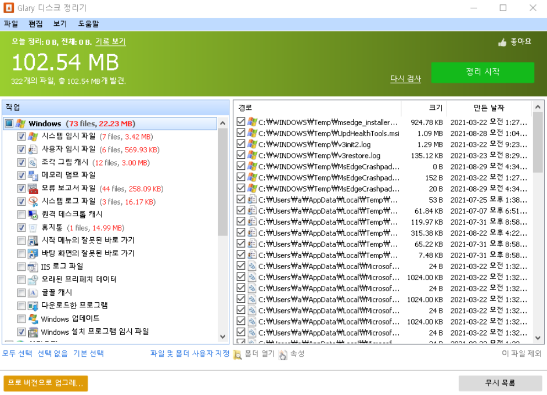The width and height of the screenshot is (547, 395).
Task: Sort by the 만든 날짜 column header
Action: (489, 108)
